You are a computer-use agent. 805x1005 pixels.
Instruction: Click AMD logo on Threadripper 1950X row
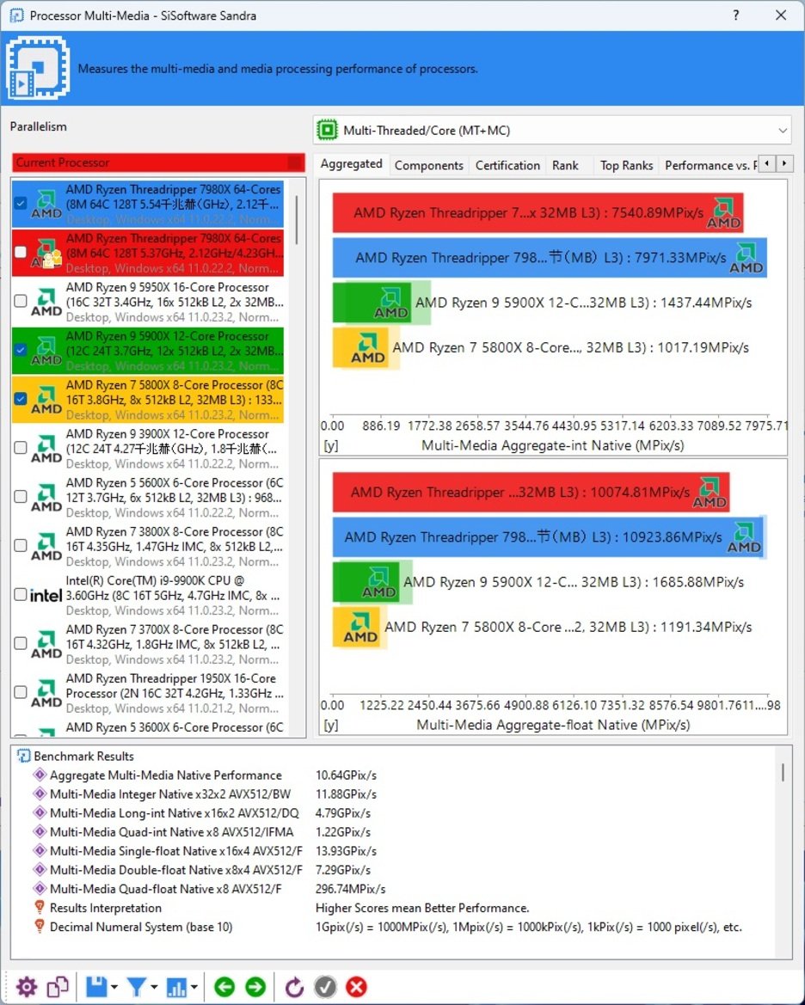[x=46, y=693]
